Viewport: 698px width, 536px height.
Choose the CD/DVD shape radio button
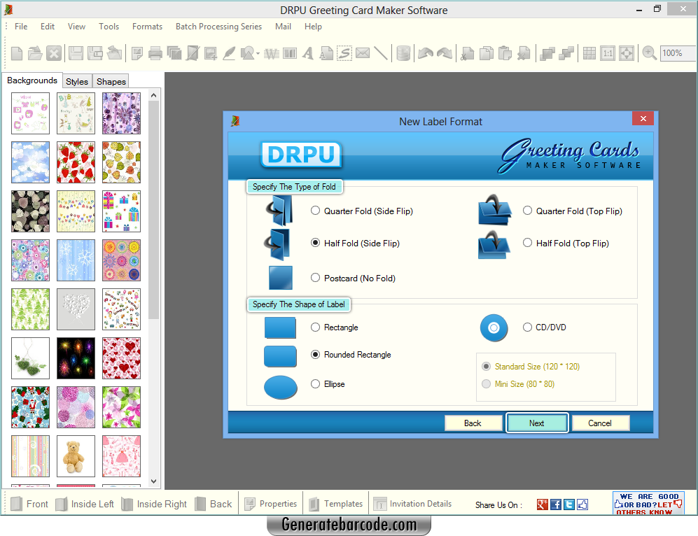tap(527, 327)
